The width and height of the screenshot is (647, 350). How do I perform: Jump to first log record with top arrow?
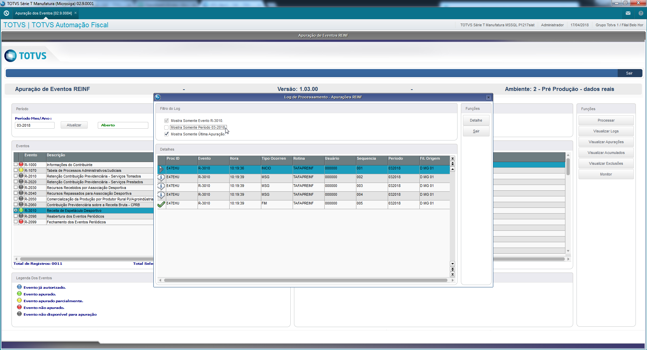[452, 158]
